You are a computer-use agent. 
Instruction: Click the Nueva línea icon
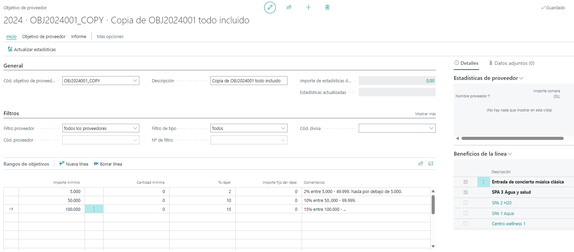tap(62, 164)
